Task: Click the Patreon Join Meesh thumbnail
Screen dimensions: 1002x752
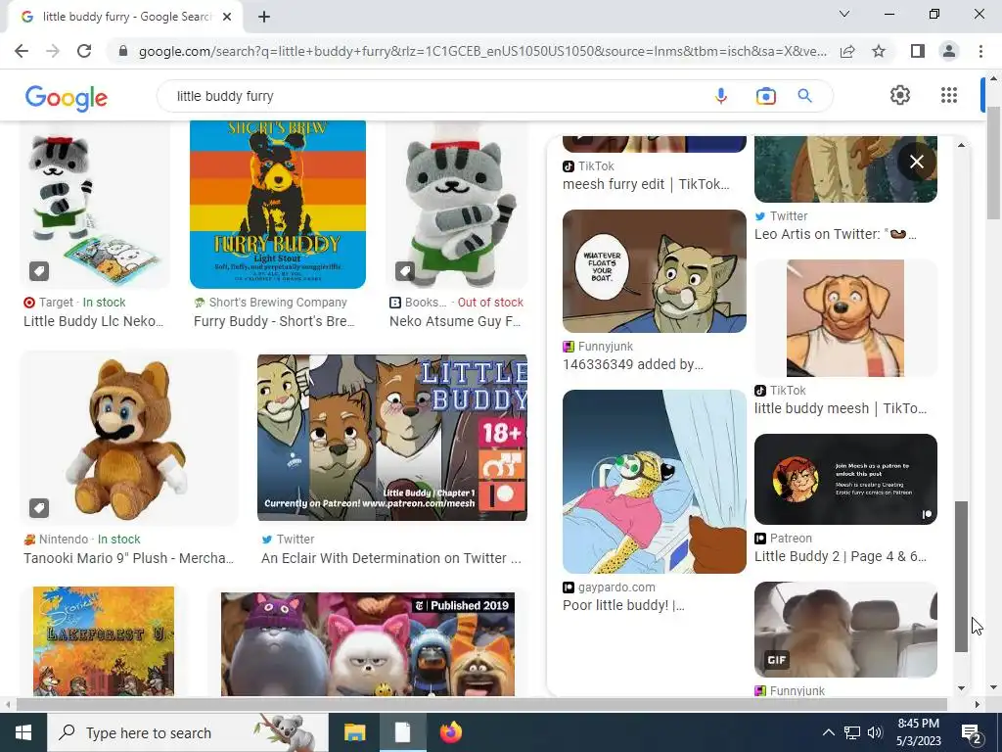Action: (845, 479)
